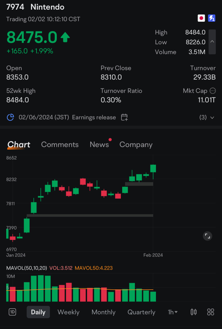Switch chart interval to Quarterly
This screenshot has width=222, height=329.
pyautogui.click(x=141, y=312)
